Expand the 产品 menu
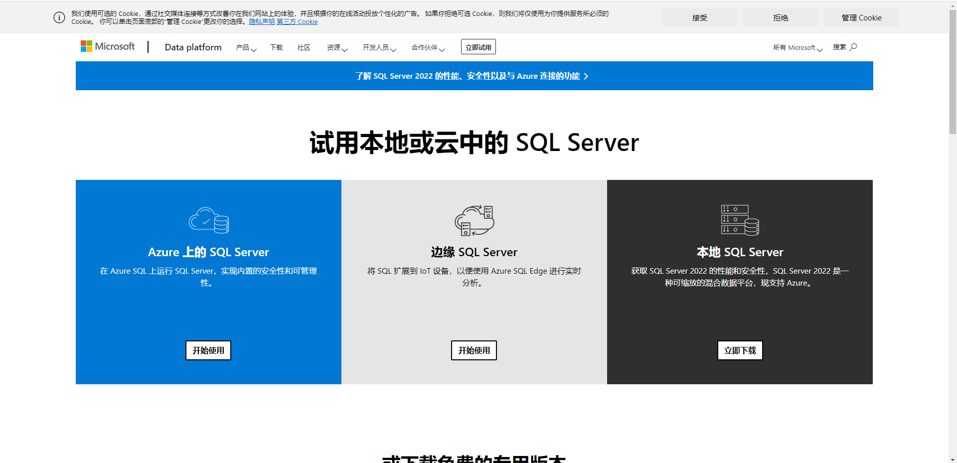957x463 pixels. pos(246,47)
